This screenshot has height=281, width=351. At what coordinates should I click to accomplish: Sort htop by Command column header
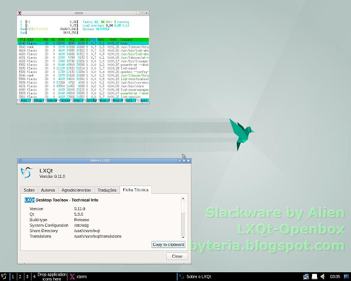point(127,40)
